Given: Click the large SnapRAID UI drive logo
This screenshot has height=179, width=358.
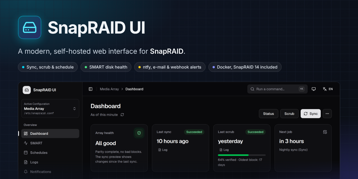Looking at the screenshot, I should pyautogui.click(x=30, y=27).
